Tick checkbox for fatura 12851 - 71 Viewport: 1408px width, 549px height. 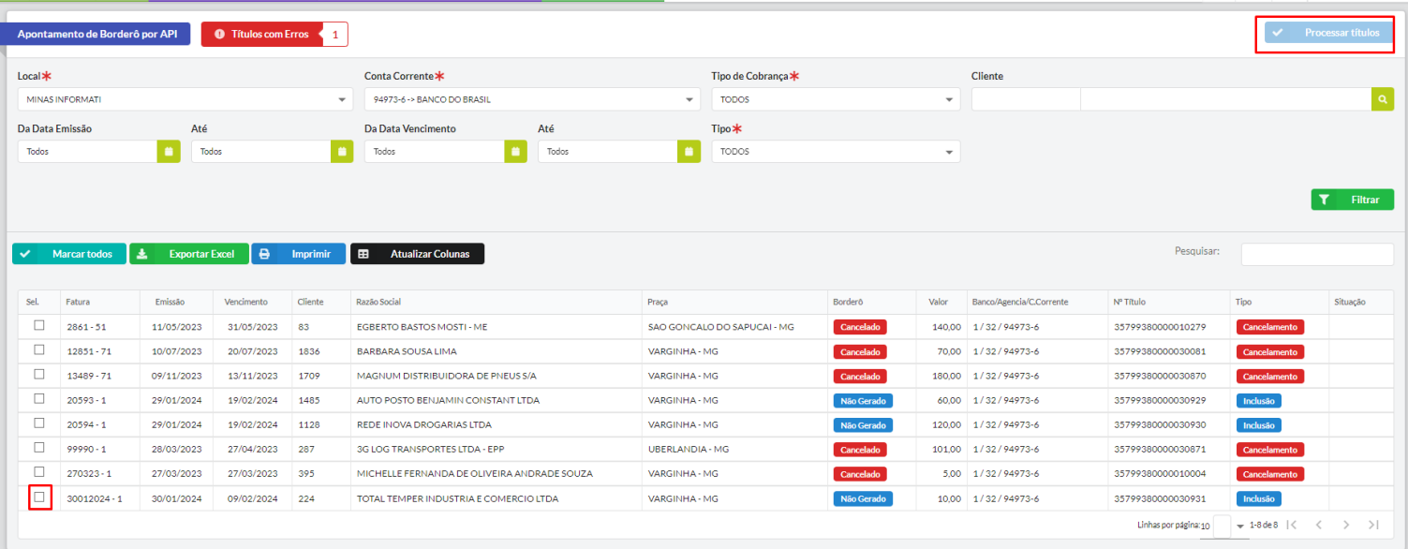pyautogui.click(x=39, y=349)
